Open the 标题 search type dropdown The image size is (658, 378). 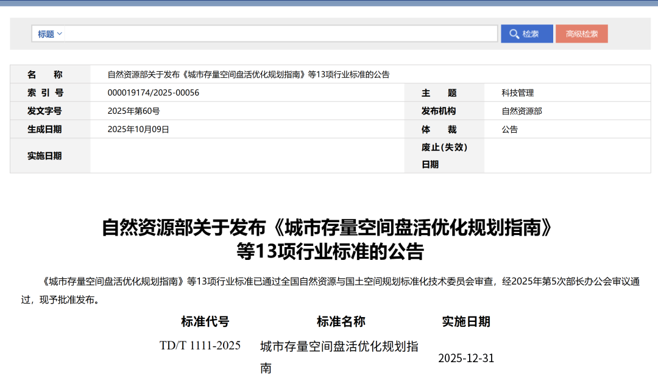[49, 34]
